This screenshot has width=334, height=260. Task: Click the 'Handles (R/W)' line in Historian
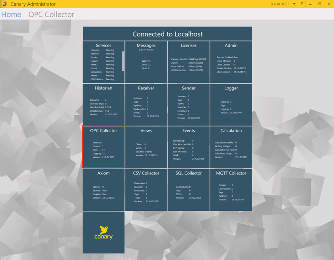click(100, 107)
